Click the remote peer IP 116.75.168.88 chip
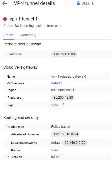The width and height of the screenshot is (111, 178). pos(64,54)
